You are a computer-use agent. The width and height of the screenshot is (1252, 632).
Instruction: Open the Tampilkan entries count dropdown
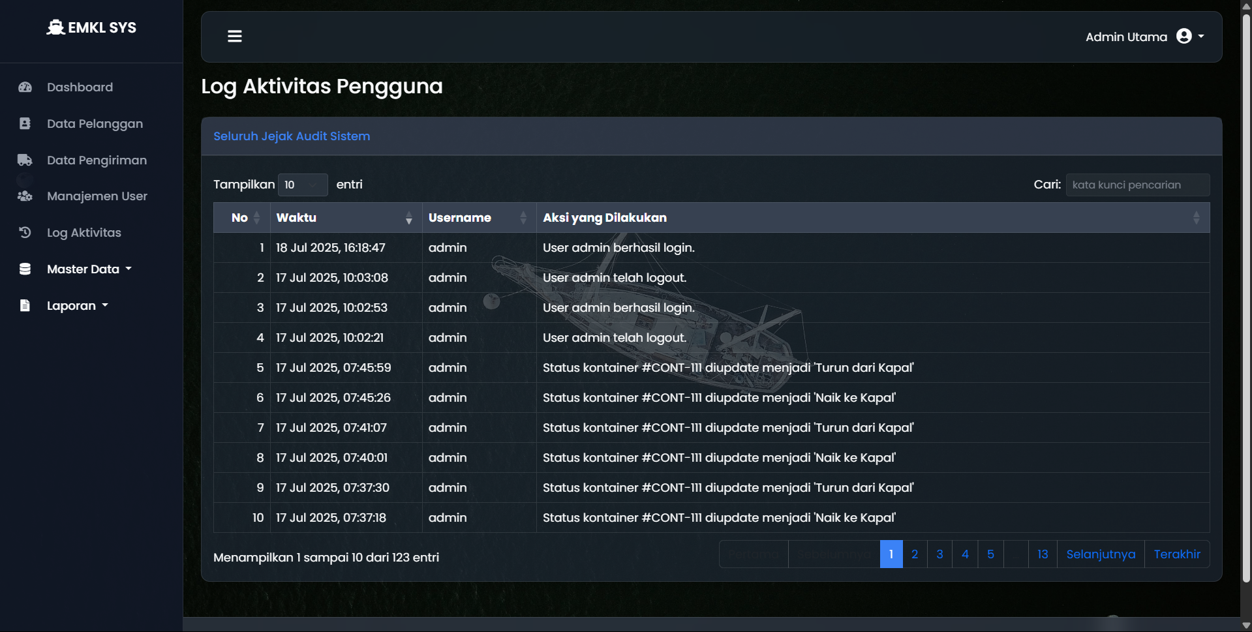303,185
